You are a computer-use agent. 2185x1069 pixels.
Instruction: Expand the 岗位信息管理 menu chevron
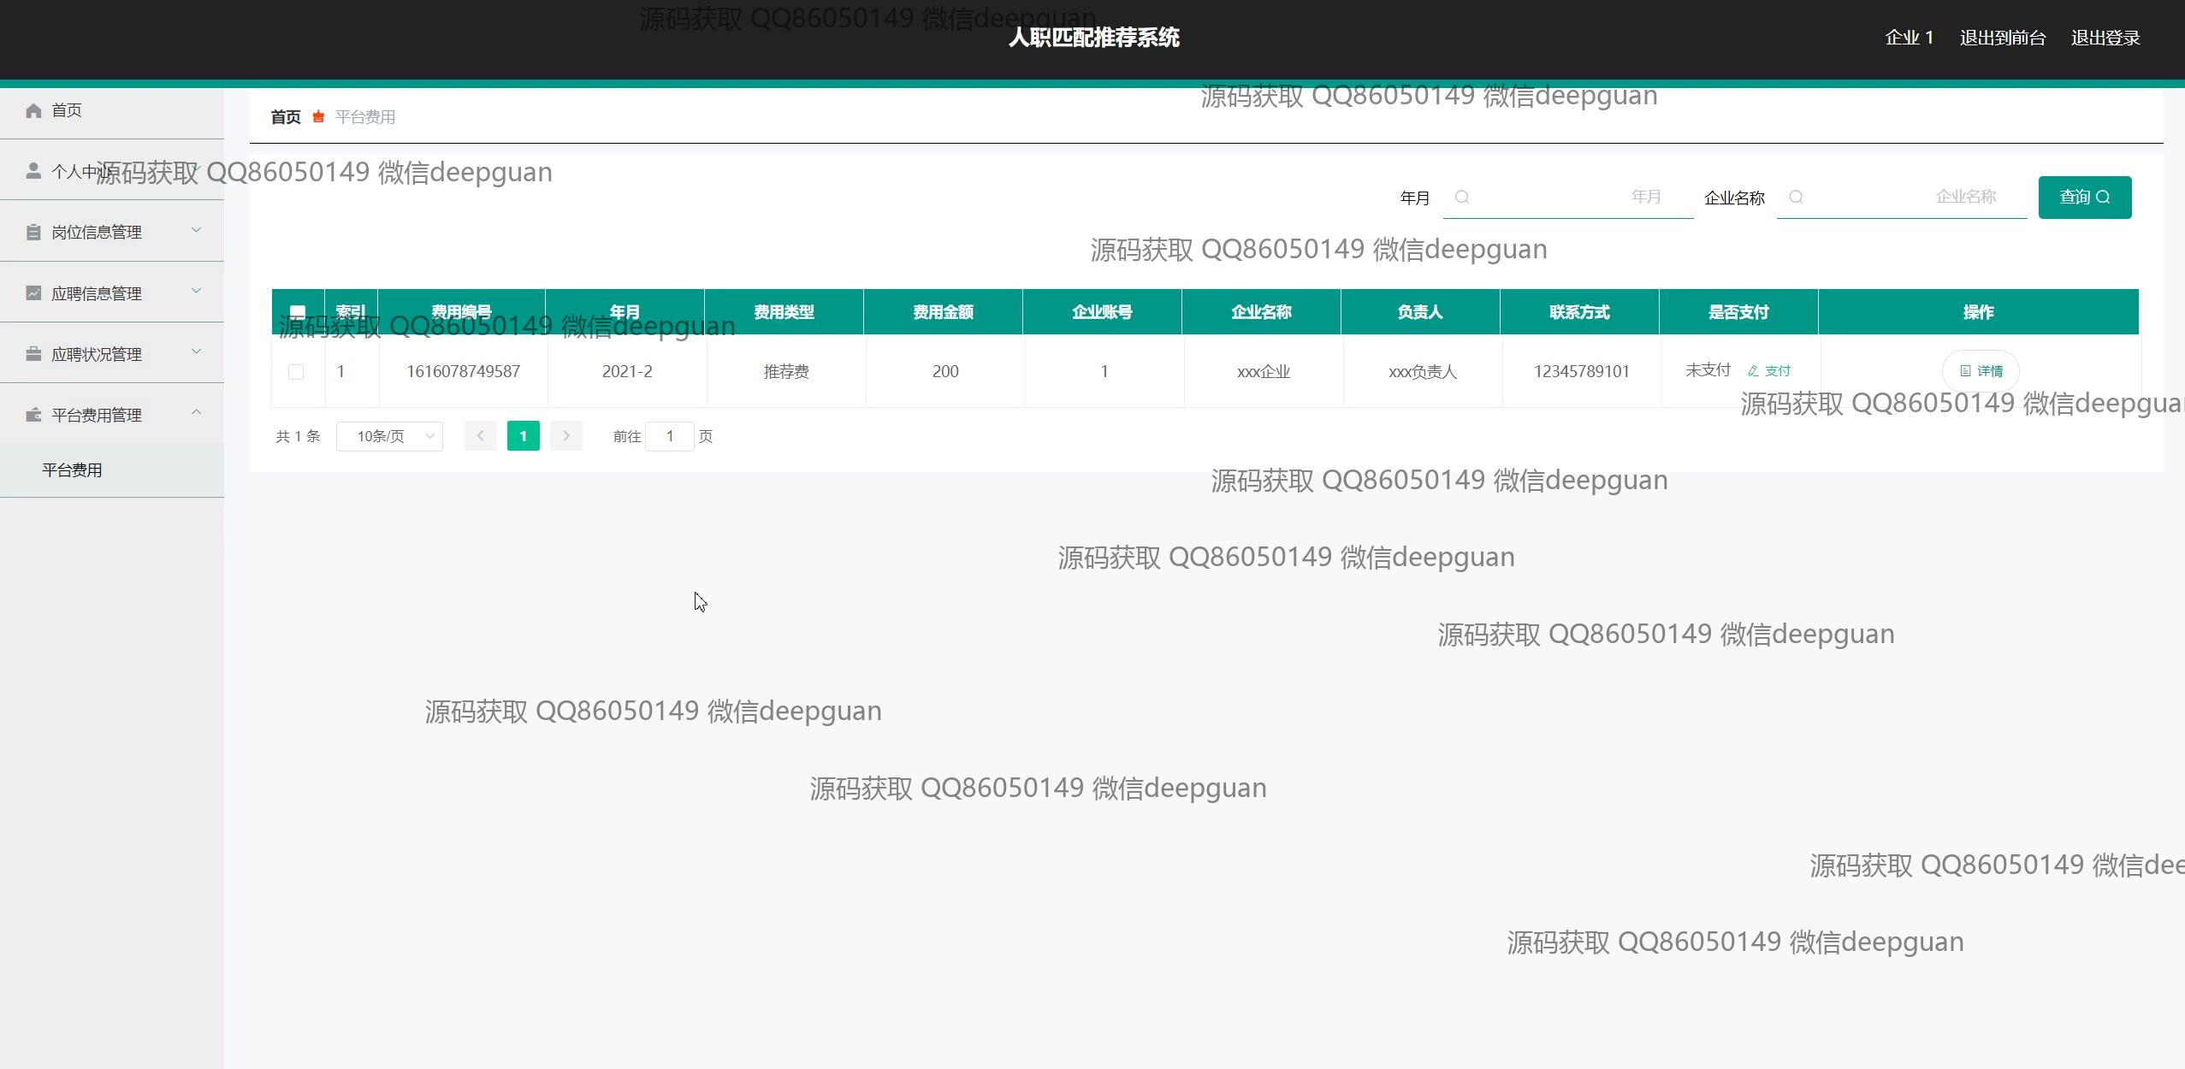coord(196,230)
